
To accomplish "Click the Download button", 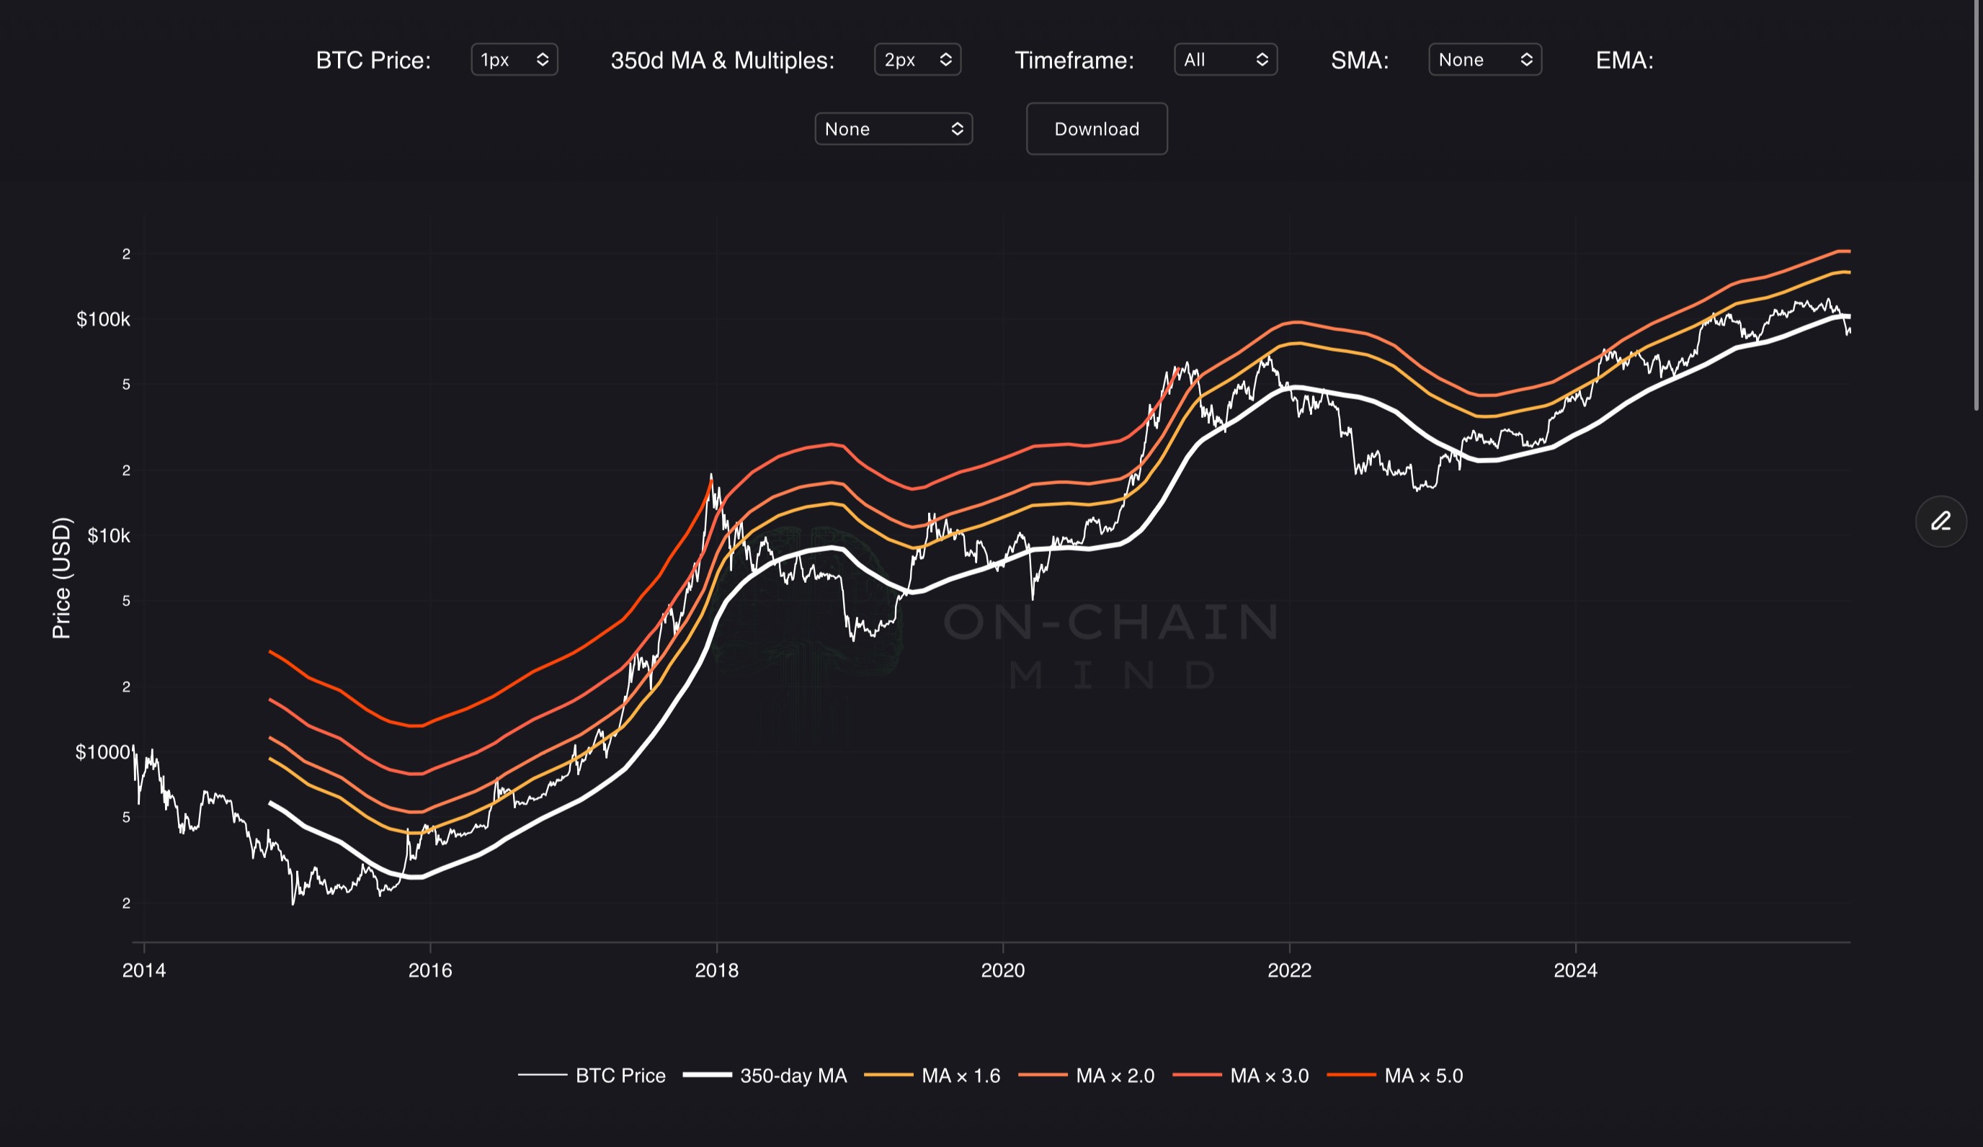I will 1096,129.
